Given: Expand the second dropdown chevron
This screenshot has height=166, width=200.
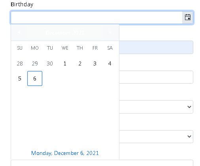Looking at the screenshot, I should tap(189, 136).
